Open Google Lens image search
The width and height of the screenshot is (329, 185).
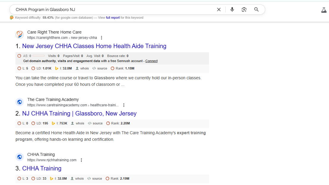pyautogui.click(x=244, y=10)
